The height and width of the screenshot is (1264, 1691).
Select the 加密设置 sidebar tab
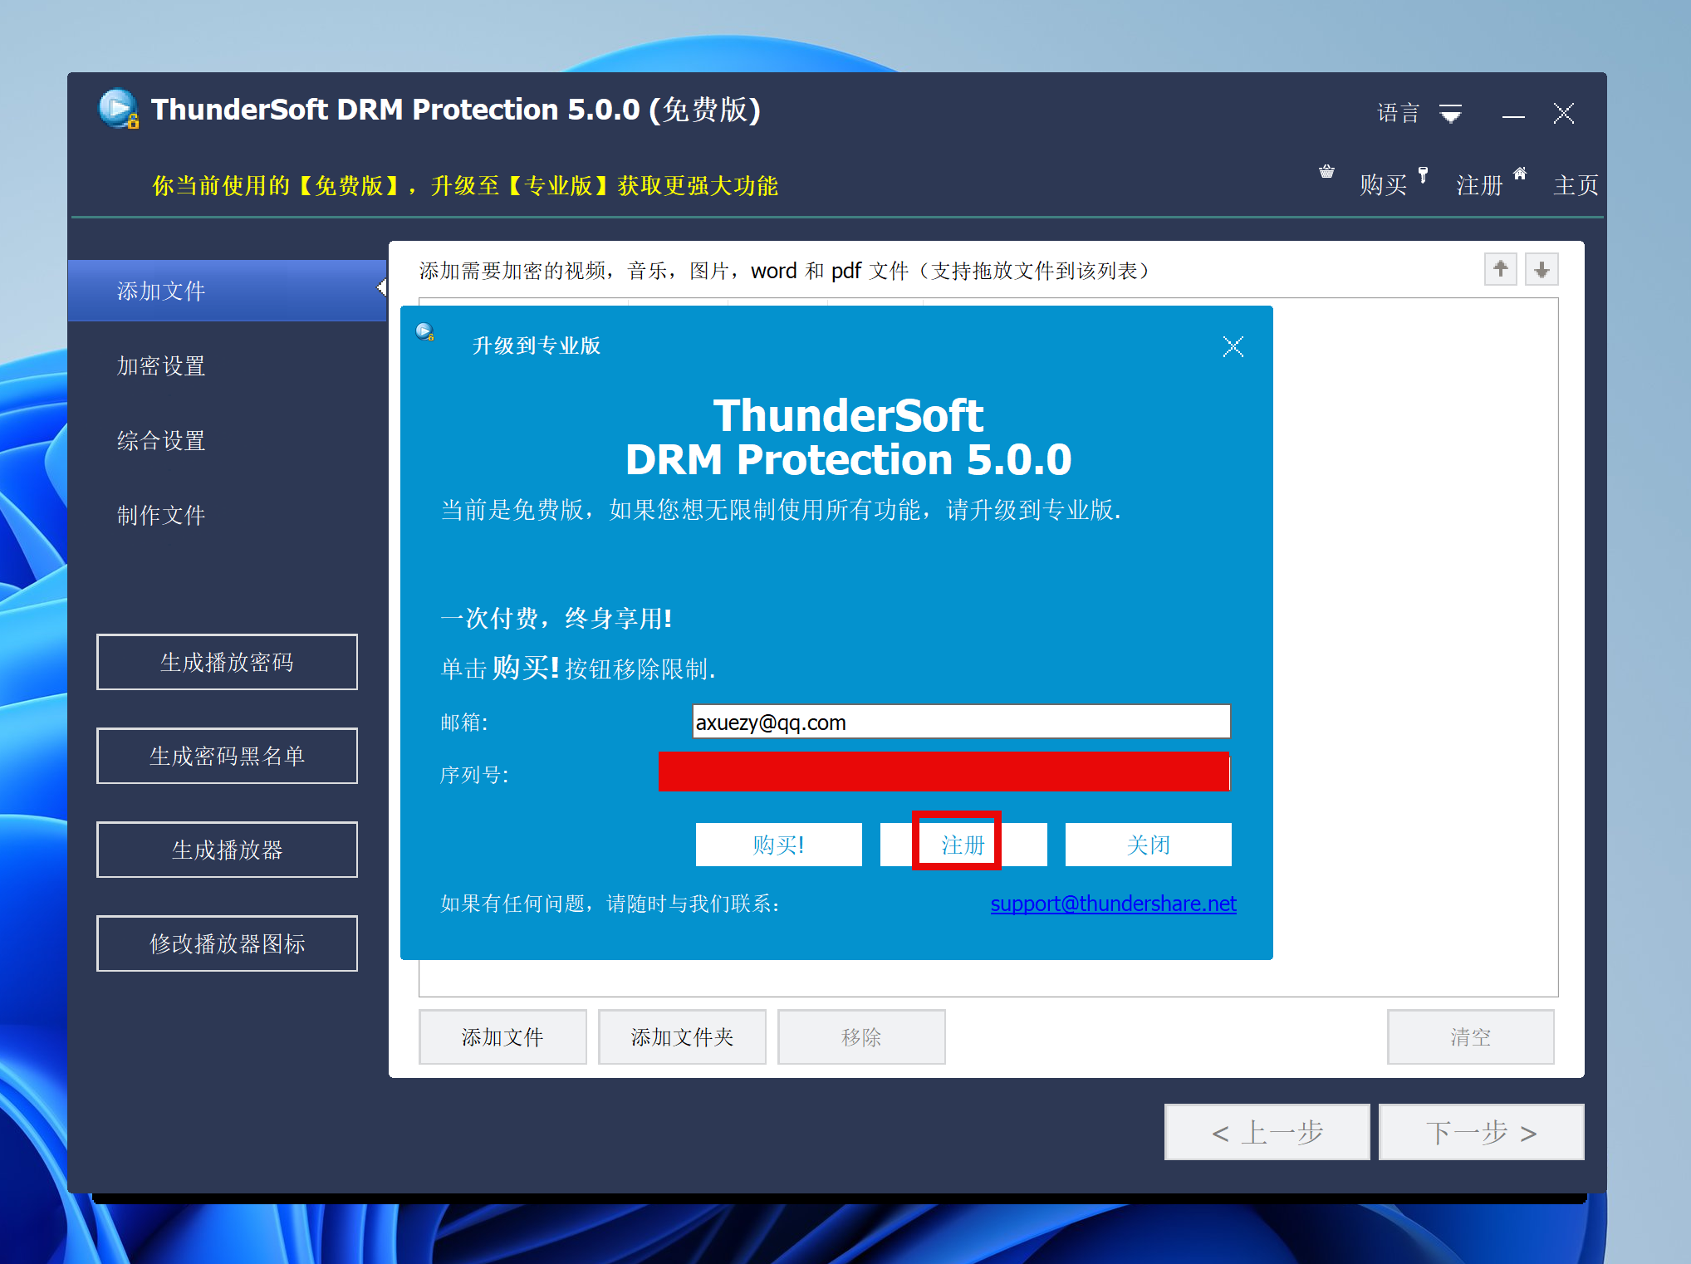pyautogui.click(x=161, y=365)
